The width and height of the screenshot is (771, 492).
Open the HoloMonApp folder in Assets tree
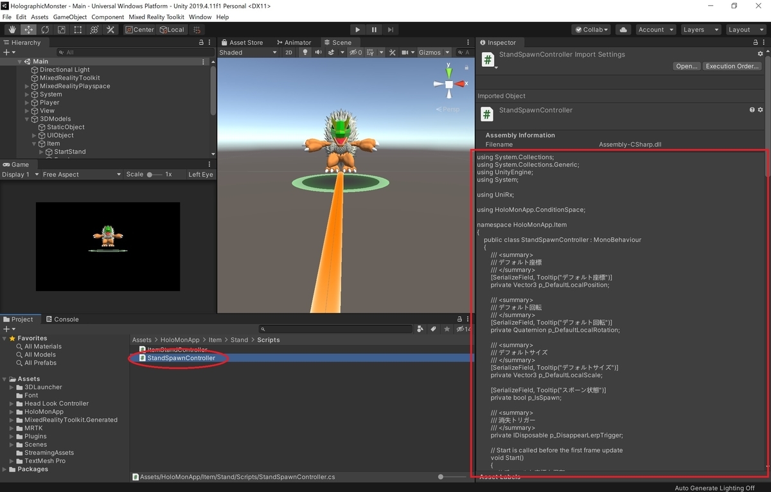[44, 412]
